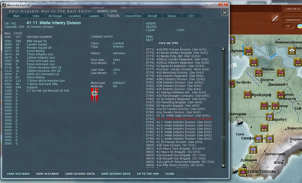Screen dimensions: 302x183
Task: Select OB 0791 41 12. Welle Jager Division
Action: pos(177,116)
